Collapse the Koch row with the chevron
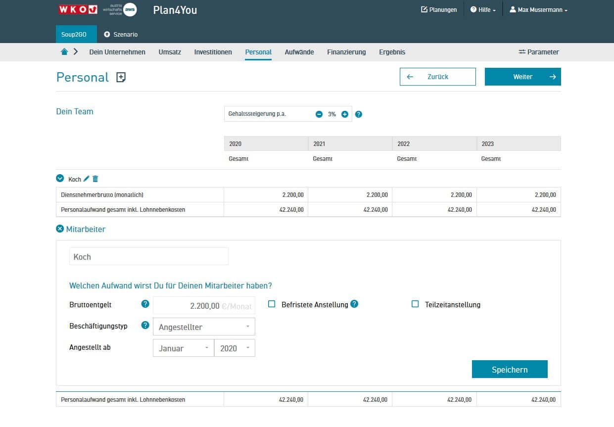Image resolution: width=614 pixels, height=427 pixels. 60,179
